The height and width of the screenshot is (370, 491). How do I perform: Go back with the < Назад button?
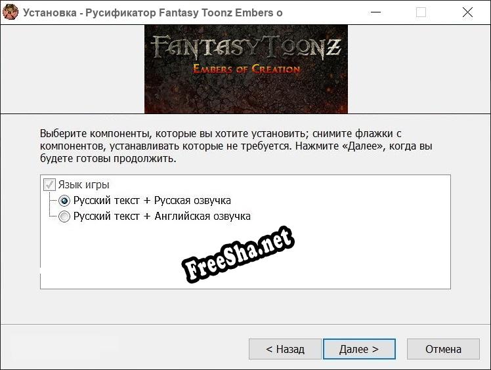pos(285,349)
